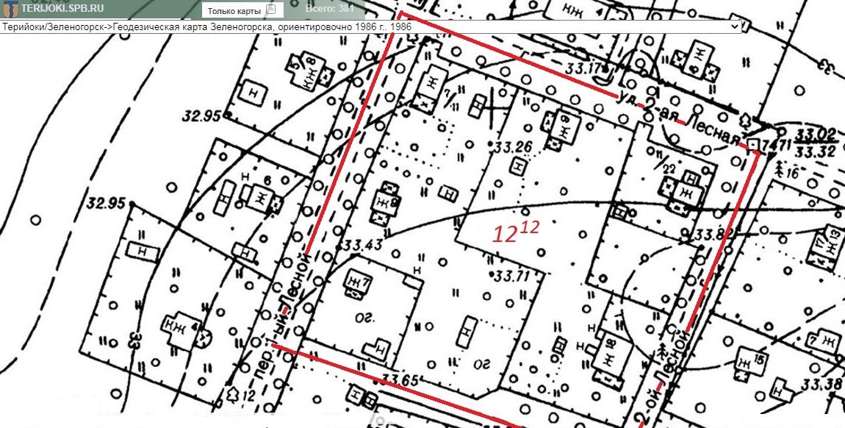
Task: Open the TERIJOKI.SPB.RU home link
Action: click(63, 9)
